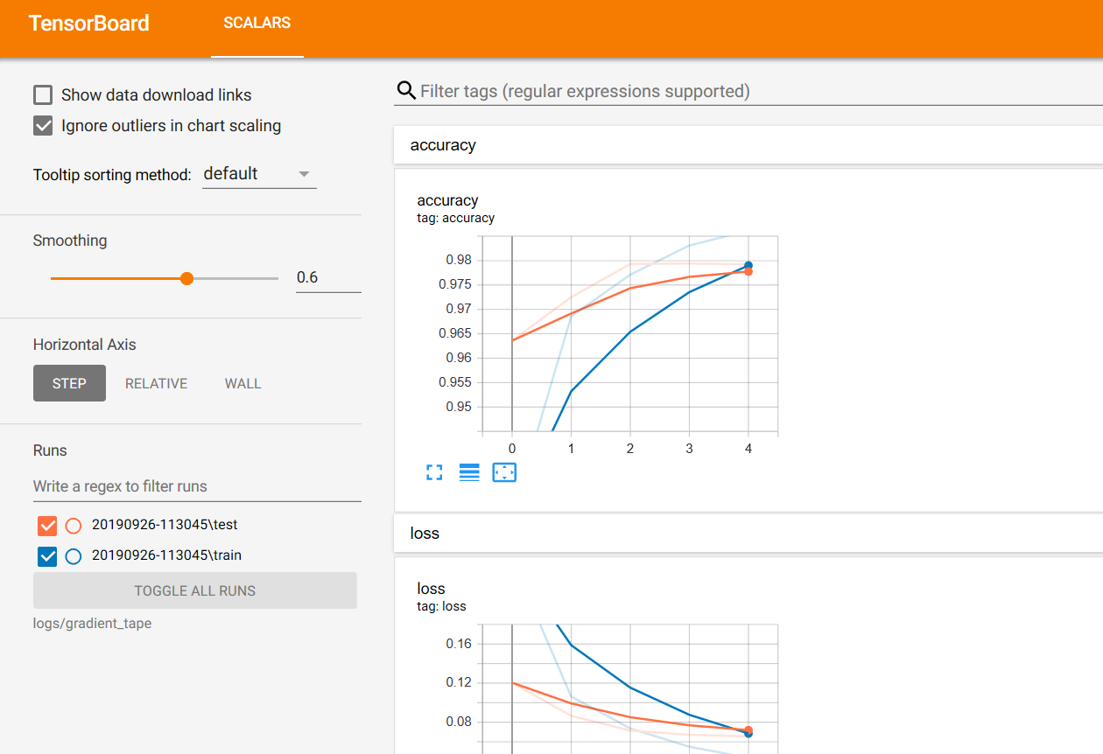Collapse the loss section header
Viewport: 1103px width, 754px height.
pos(748,534)
